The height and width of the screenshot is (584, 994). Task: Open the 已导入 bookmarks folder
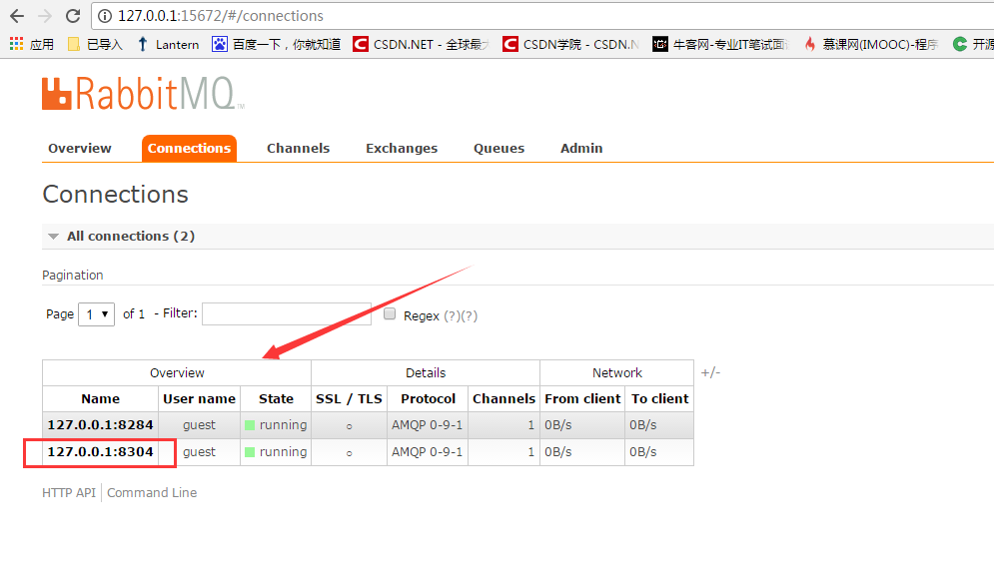pyautogui.click(x=95, y=44)
